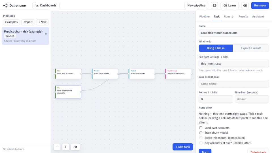Image resolution: width=272 pixels, height=153 pixels.
Task: Tick the Train churn model checkbox
Action: pyautogui.click(x=201, y=133)
